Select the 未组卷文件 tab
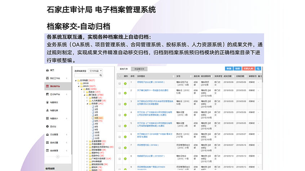The height and width of the screenshot is (171, 305). pos(139,68)
